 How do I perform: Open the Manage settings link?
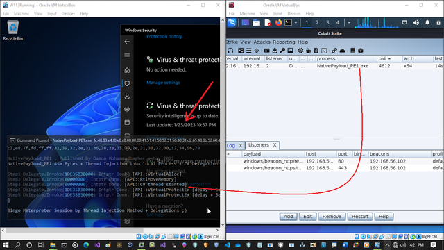click(163, 83)
